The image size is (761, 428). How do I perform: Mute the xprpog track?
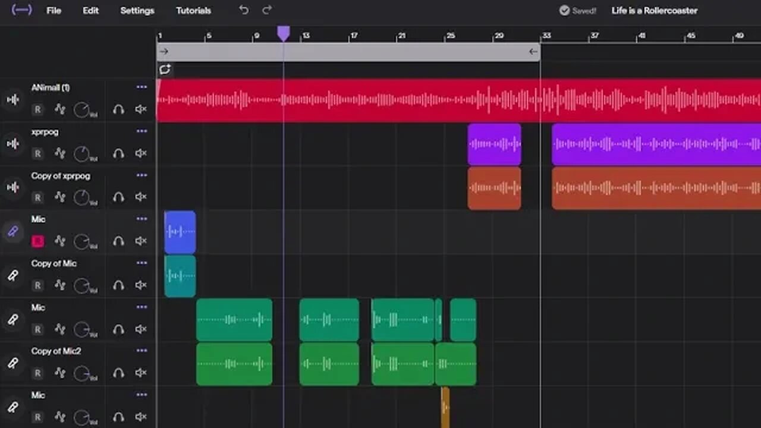pos(141,153)
